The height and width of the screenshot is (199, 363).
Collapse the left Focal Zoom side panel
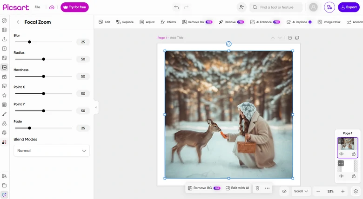click(x=96, y=107)
